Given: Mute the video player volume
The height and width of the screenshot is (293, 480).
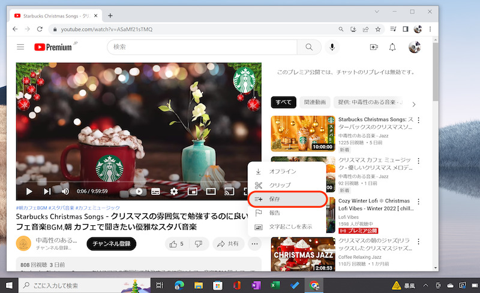Looking at the screenshot, I should point(65,192).
